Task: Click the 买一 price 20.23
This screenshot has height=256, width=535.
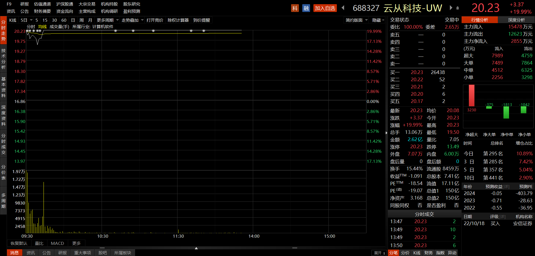Action: click(x=417, y=72)
